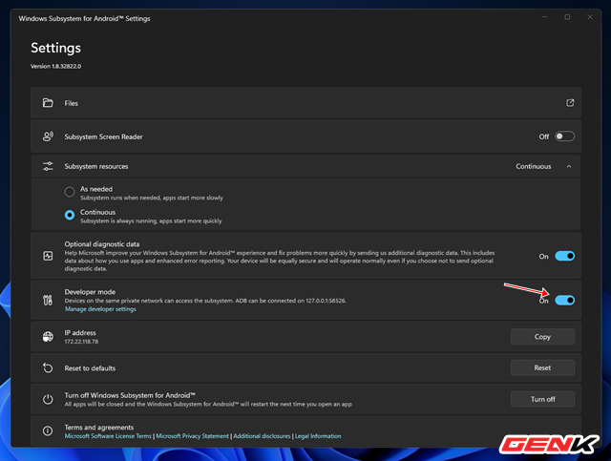This screenshot has height=461, width=611.
Task: Click the Developer mode tools icon
Action: [x=48, y=300]
